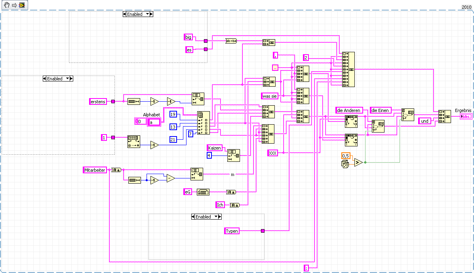Screen dimensions: 474x273
Task: Click the Alphabet array index control showing 0
Action: (140, 121)
